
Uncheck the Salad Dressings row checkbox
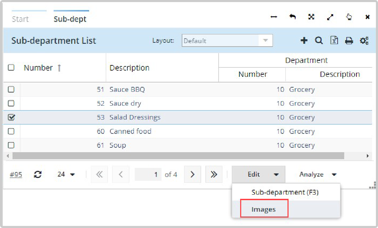pyautogui.click(x=11, y=117)
